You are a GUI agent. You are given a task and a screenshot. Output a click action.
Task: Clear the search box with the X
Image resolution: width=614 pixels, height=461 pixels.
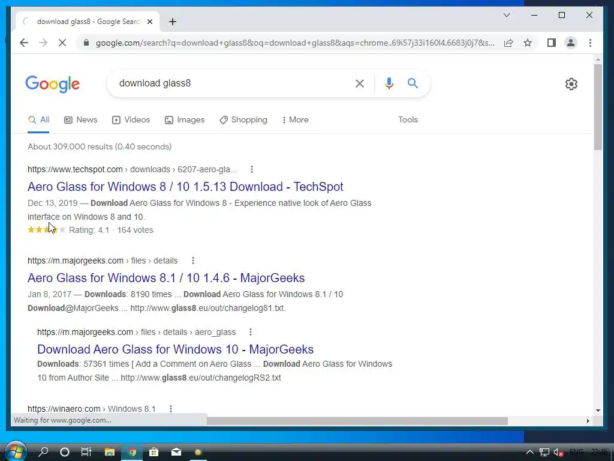[360, 83]
